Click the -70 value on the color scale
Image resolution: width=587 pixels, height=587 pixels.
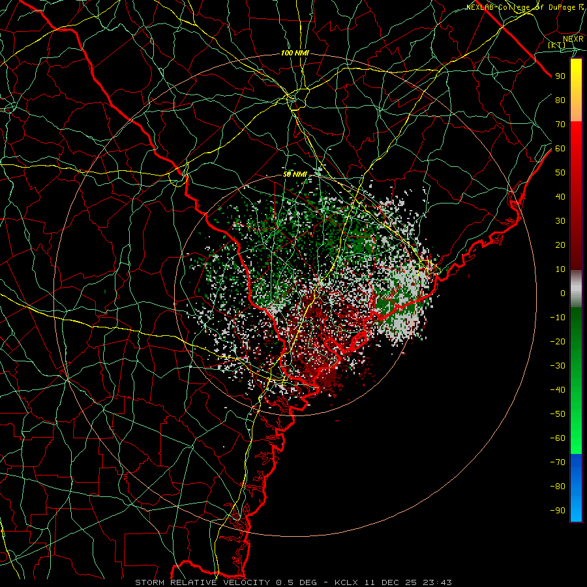pyautogui.click(x=558, y=462)
